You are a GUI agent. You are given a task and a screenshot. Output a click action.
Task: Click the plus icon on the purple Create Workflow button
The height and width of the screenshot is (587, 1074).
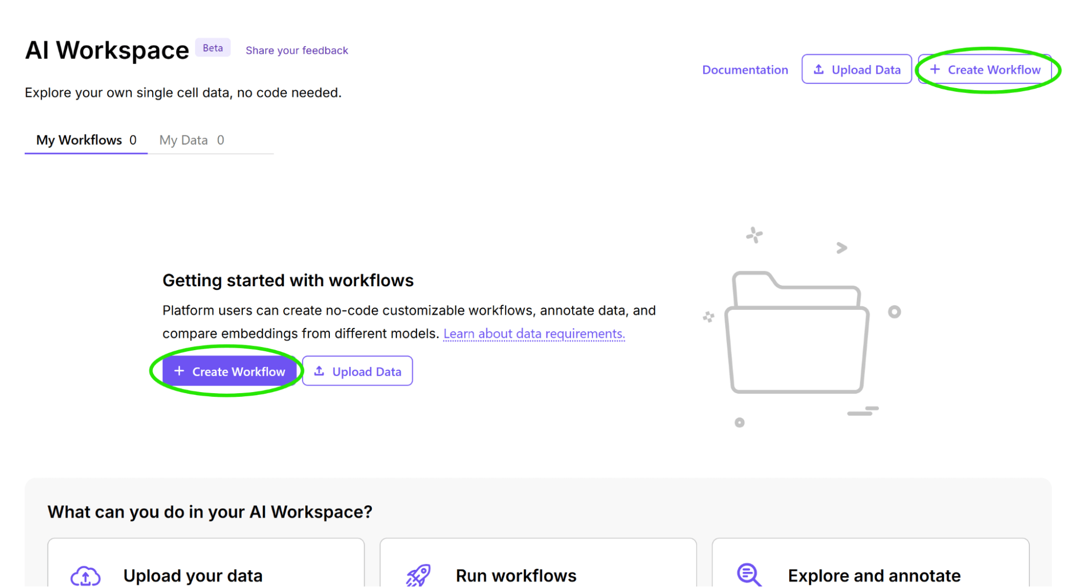(x=179, y=371)
